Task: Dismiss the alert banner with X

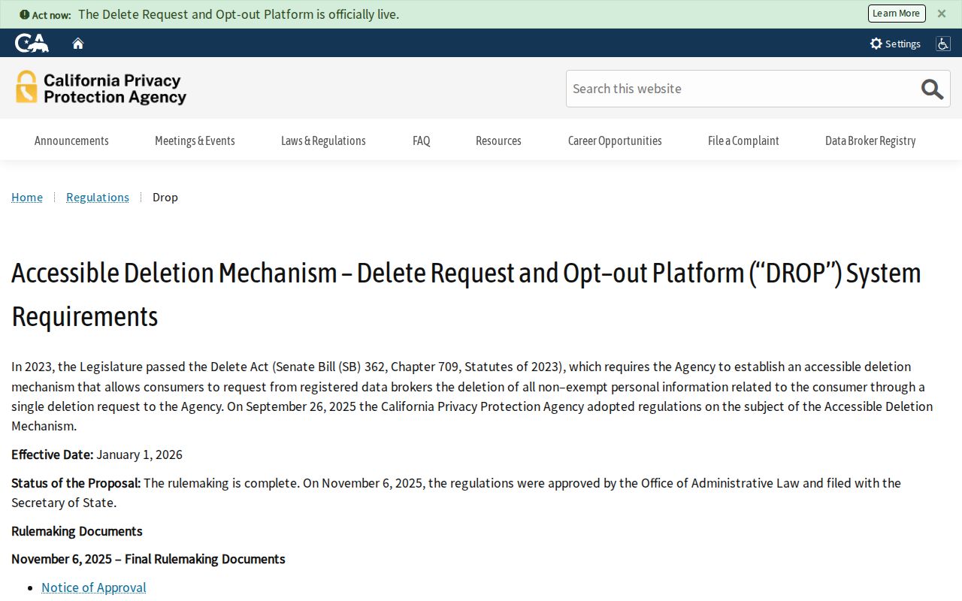Action: [x=942, y=14]
